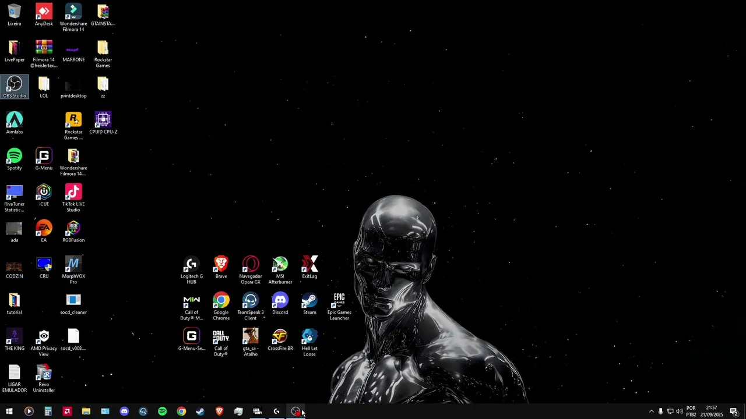Select the Rockstar Games folder icon
The width and height of the screenshot is (746, 419).
pyautogui.click(x=103, y=54)
